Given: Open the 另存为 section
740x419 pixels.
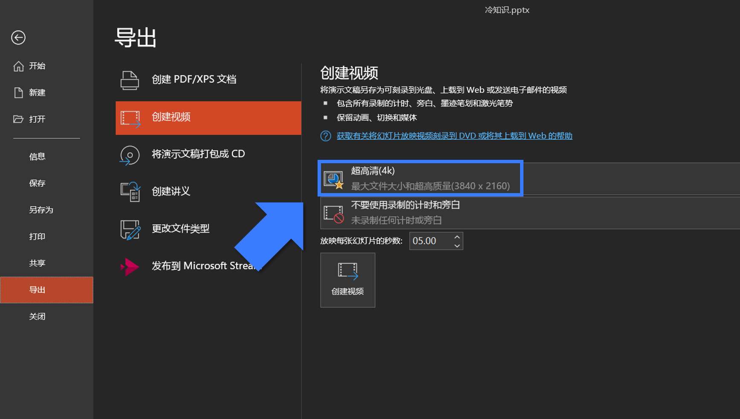Looking at the screenshot, I should pyautogui.click(x=40, y=210).
